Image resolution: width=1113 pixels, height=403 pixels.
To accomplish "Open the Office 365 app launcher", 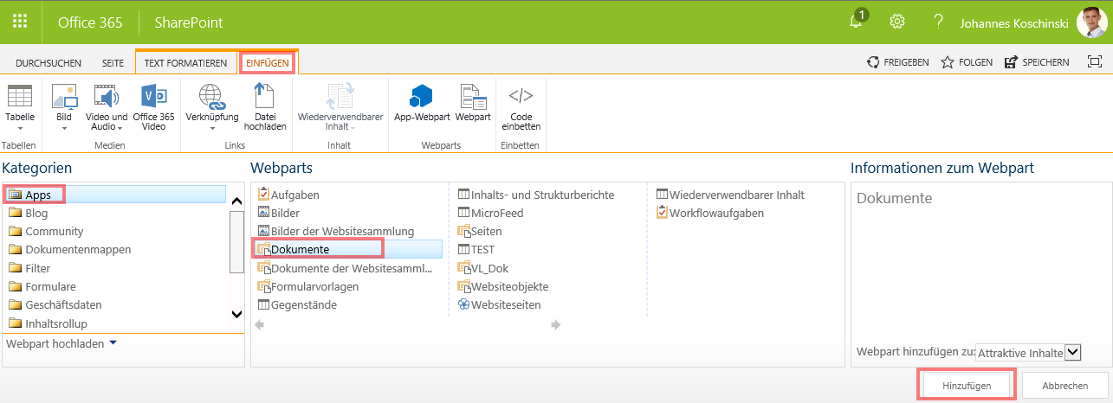I will tap(20, 22).
